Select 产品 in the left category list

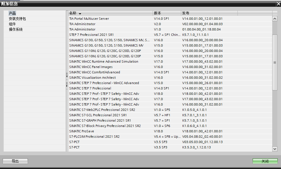(12, 13)
